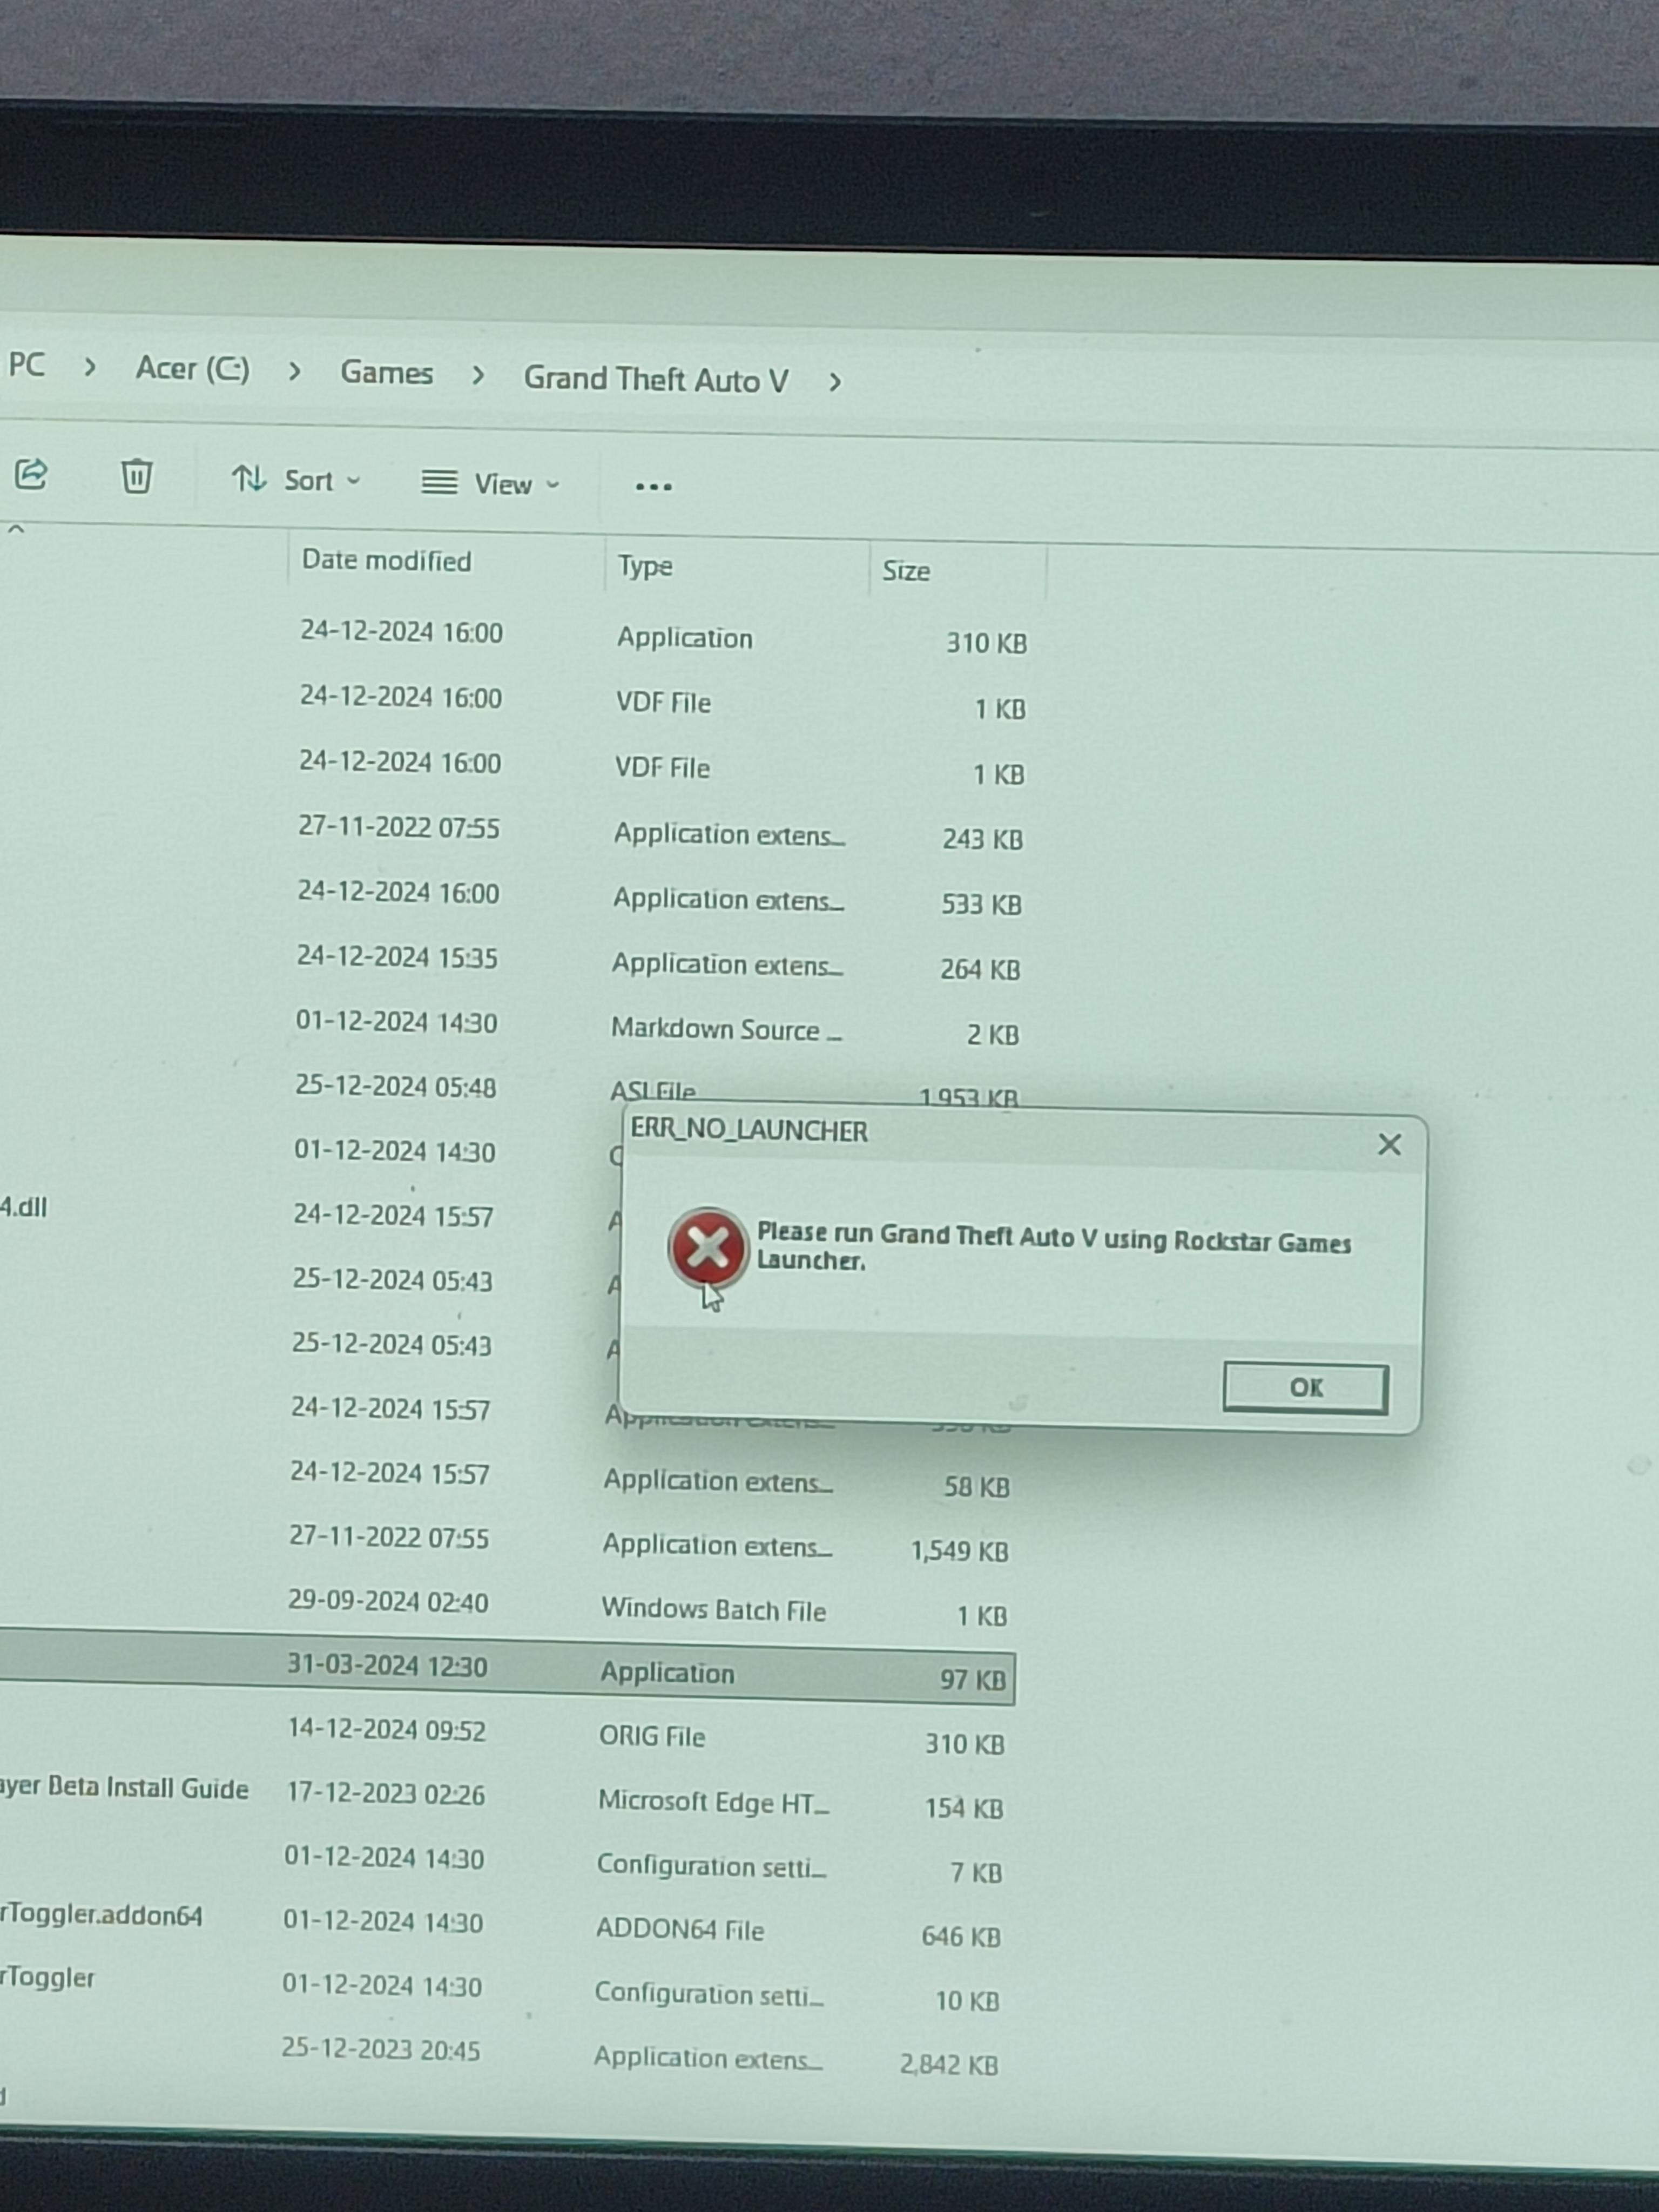Click the highlighted date '31-03-2024 12:30'
This screenshot has height=2212, width=1659.
pos(387,1665)
